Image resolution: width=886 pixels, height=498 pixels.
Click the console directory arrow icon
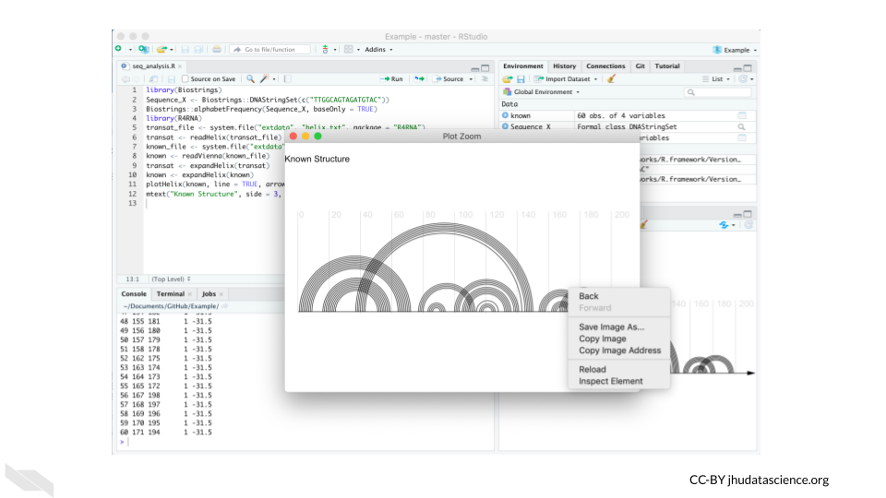(x=225, y=306)
